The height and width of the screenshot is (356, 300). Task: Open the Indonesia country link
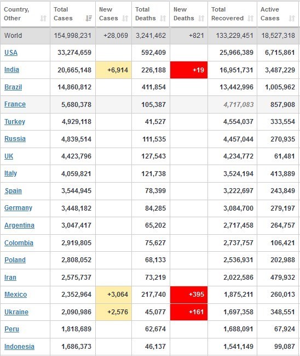pos(19,347)
